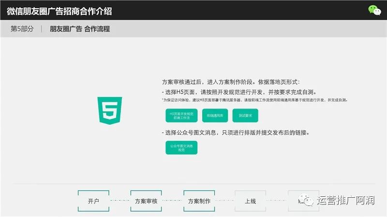Screen dimensions: 387x217
Task: Click the 第5部分 section label
Action: coord(22,29)
